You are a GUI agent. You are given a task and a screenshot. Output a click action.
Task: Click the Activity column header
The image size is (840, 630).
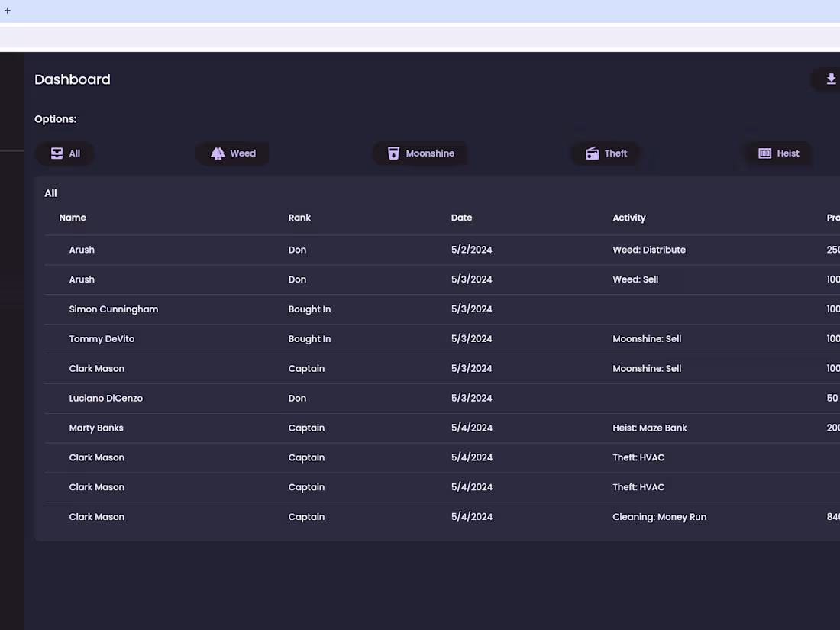click(629, 218)
